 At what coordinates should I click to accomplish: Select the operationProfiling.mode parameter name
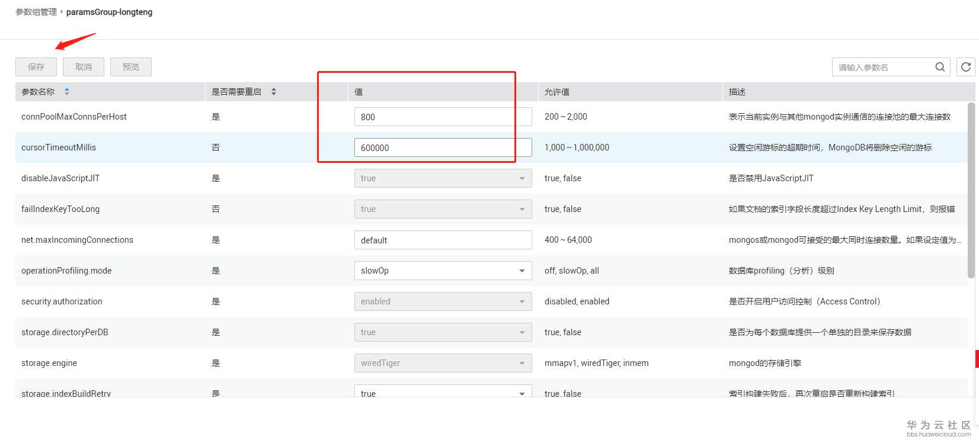pyautogui.click(x=66, y=271)
